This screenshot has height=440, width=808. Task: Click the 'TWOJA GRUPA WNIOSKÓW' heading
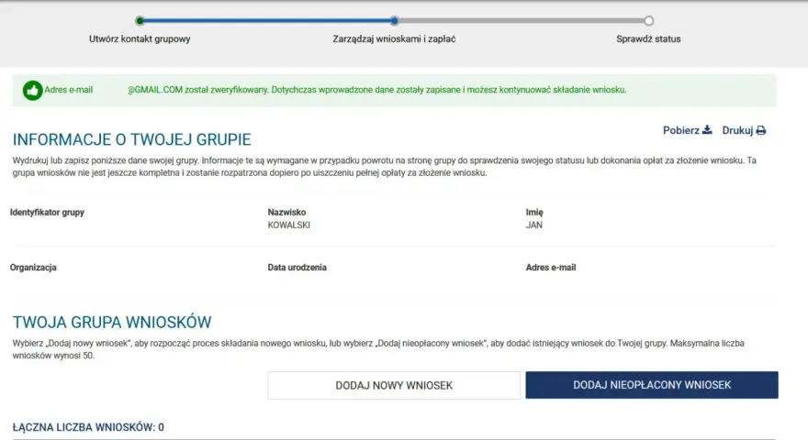click(x=112, y=322)
